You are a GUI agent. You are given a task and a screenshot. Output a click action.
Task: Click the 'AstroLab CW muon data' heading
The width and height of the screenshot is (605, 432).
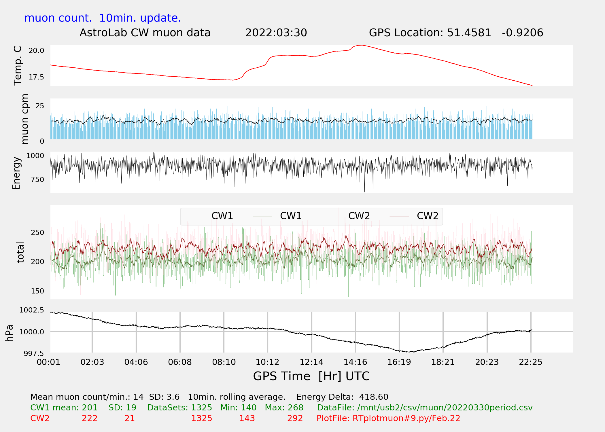(145, 33)
